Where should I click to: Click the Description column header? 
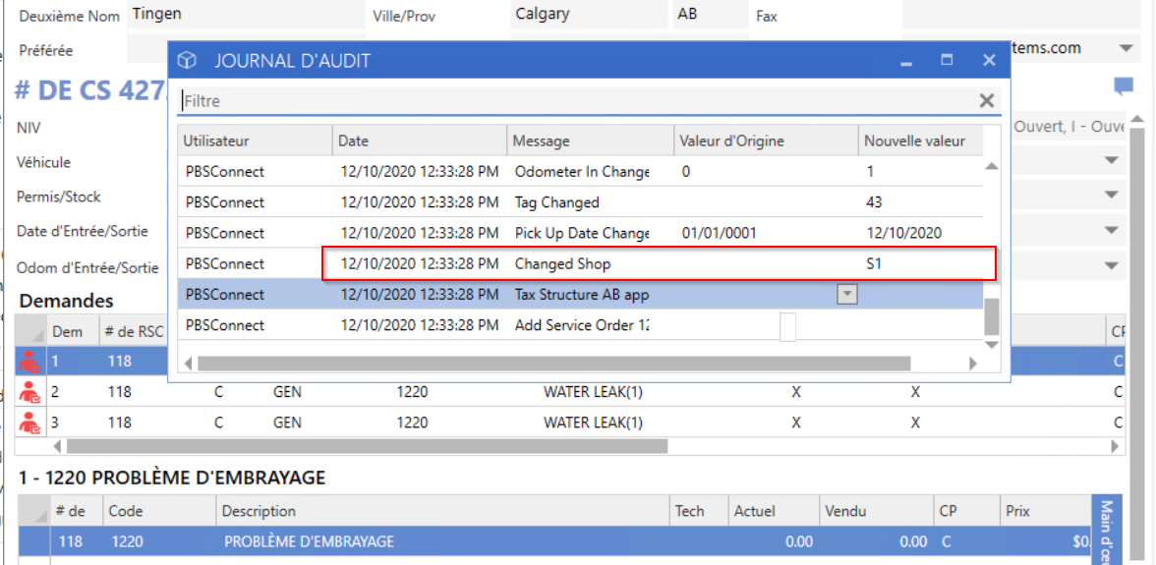[x=443, y=511]
